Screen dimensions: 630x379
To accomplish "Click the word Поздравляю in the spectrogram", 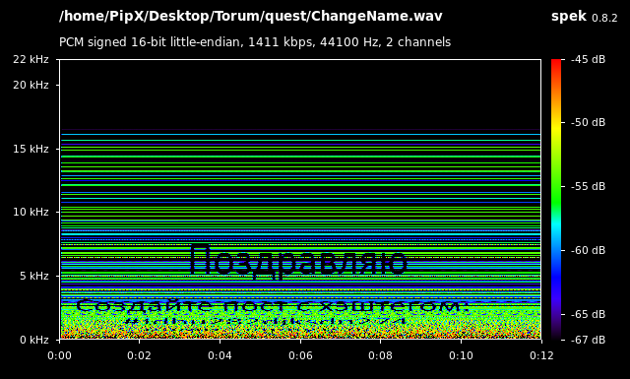I will 298,262.
